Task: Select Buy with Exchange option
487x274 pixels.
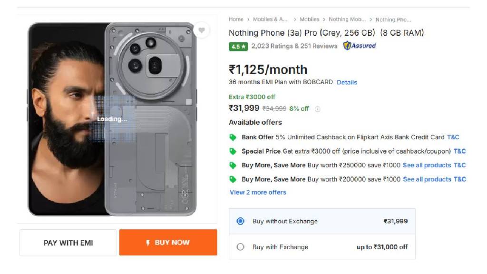Action: pyautogui.click(x=241, y=247)
